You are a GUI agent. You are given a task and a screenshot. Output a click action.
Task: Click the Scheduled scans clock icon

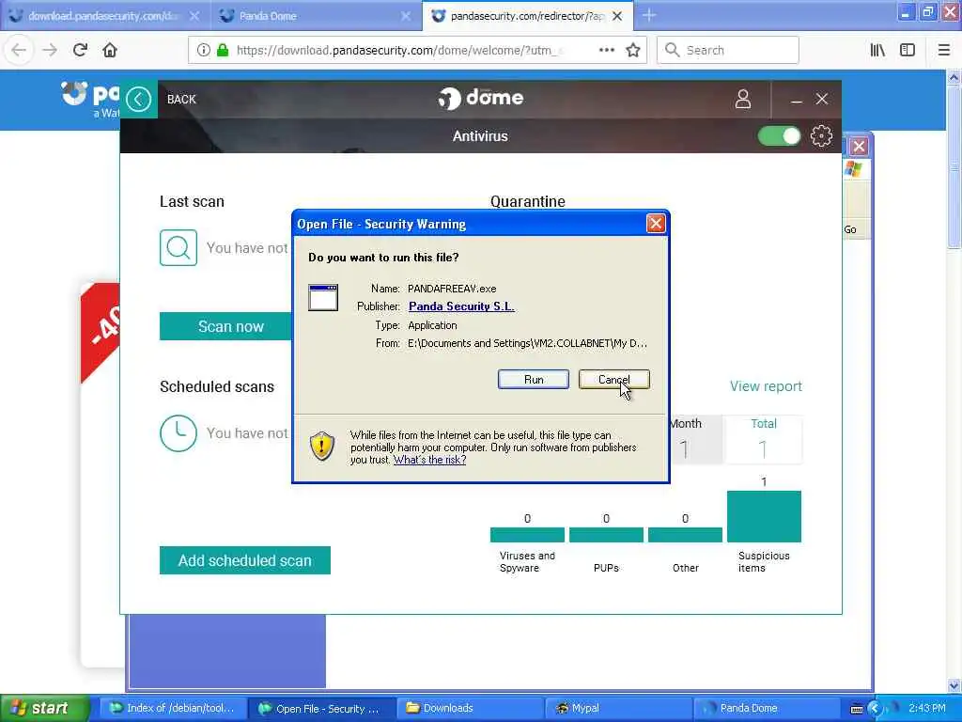178,433
